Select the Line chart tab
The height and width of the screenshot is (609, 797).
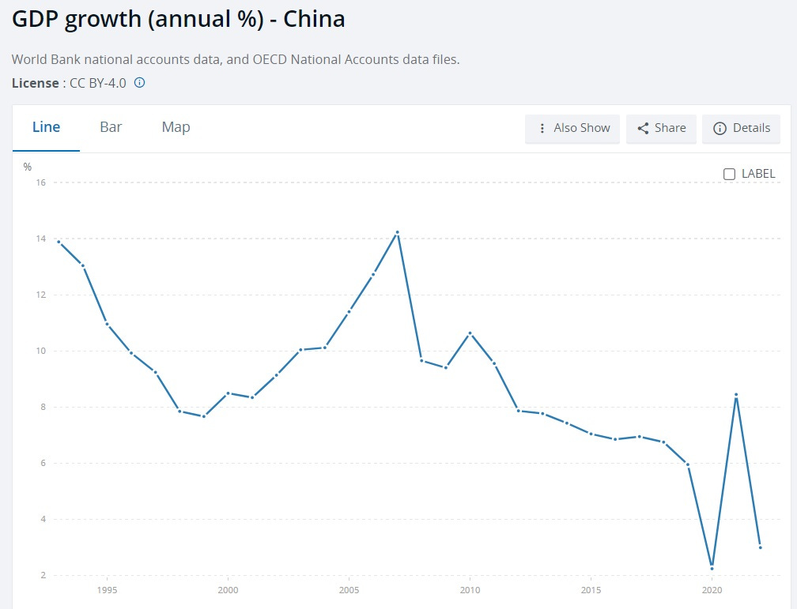(x=46, y=127)
